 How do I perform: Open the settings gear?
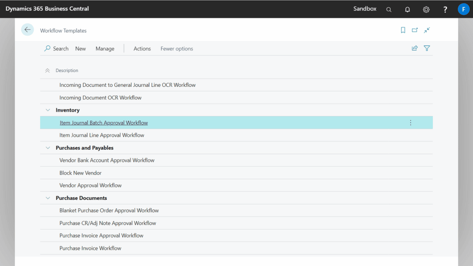point(426,9)
